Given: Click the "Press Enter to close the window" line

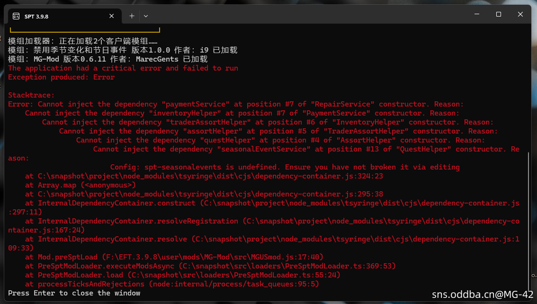Looking at the screenshot, I should tap(74, 293).
